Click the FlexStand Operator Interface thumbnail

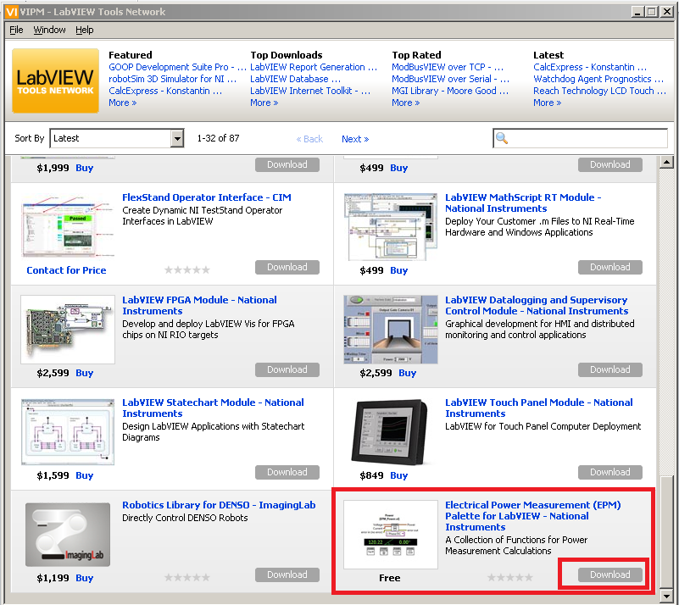pos(67,226)
